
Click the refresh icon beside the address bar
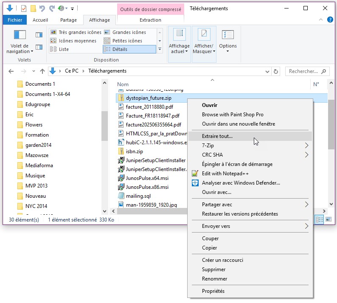point(276,71)
